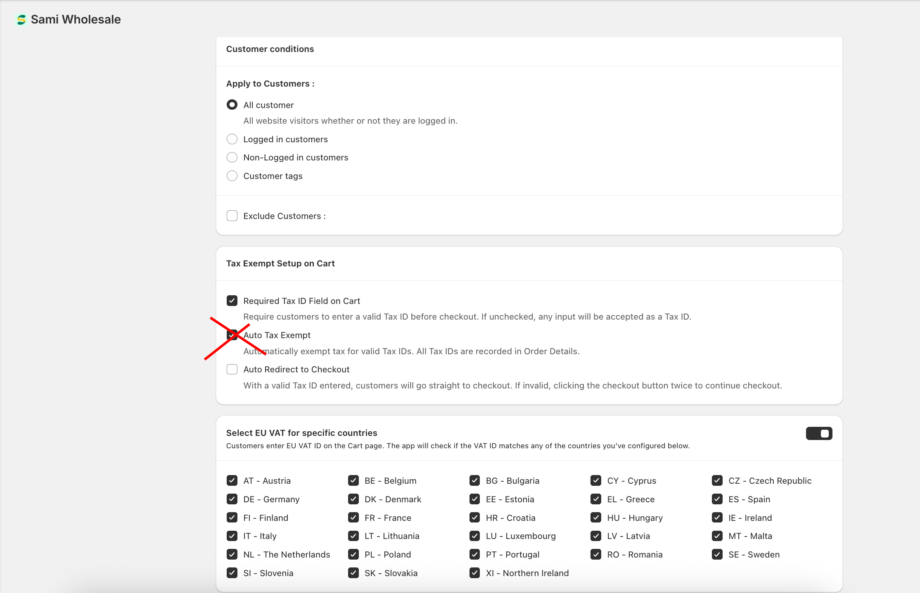Toggle the Auto Tax Exempt checkbox
The image size is (920, 593).
tap(232, 335)
